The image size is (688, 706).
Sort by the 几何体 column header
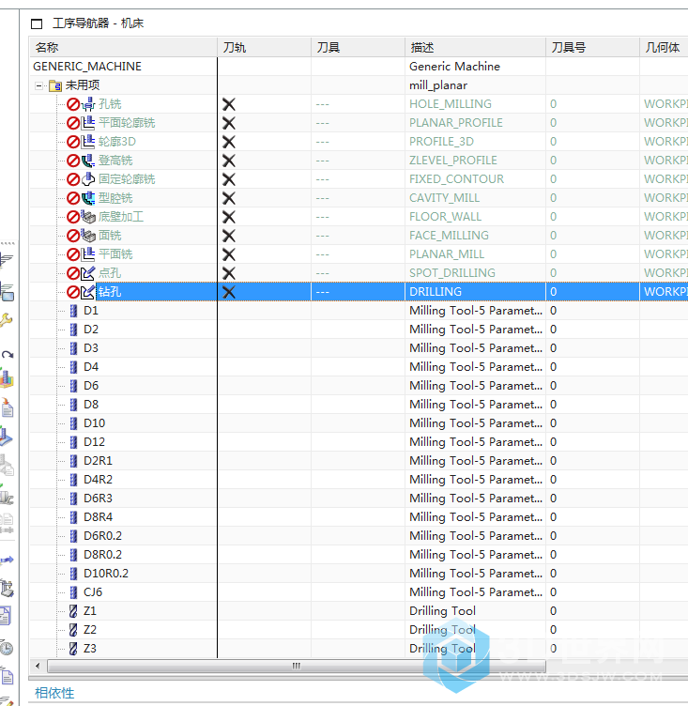click(664, 47)
